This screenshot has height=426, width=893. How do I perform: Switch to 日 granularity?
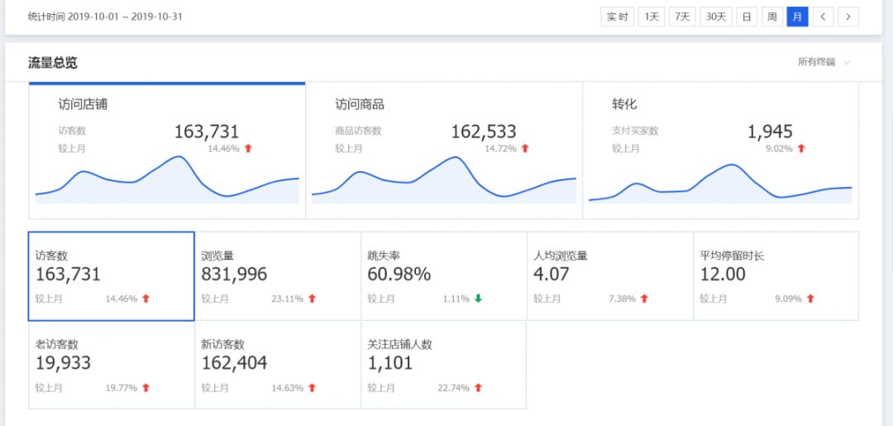pos(746,17)
